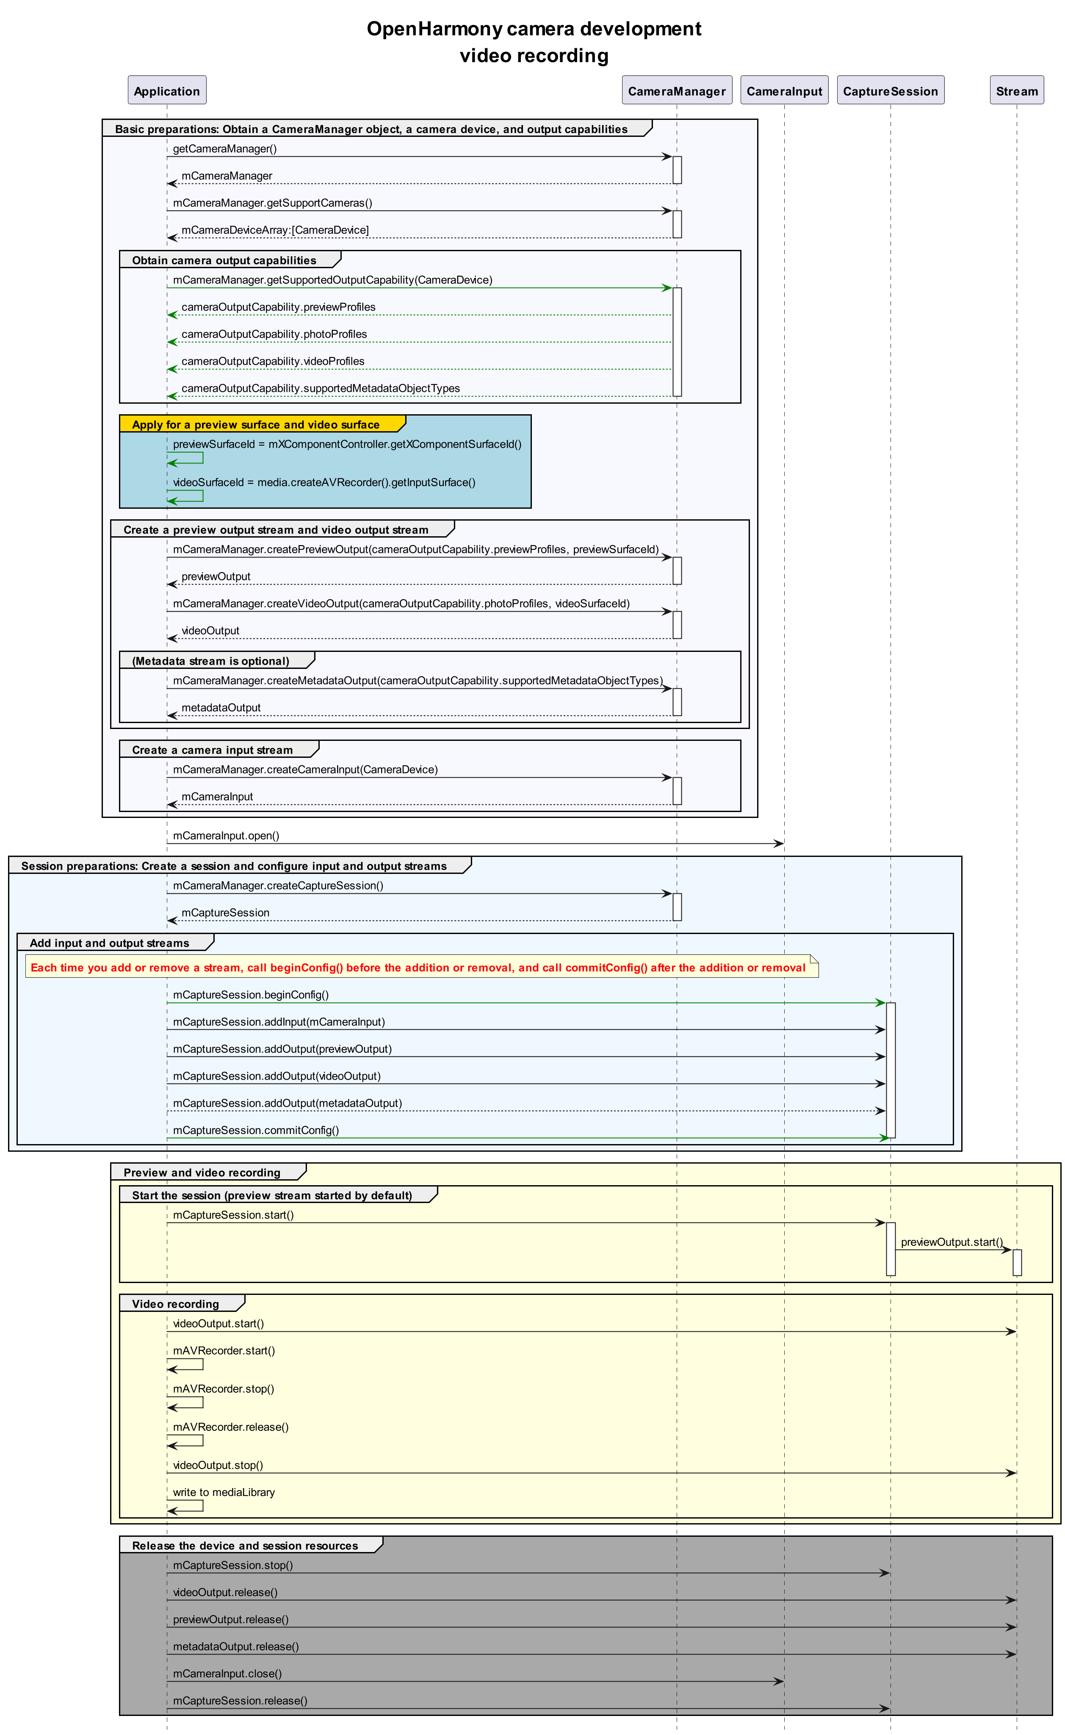Click 'Preview and video recording' group label

coord(202,1173)
